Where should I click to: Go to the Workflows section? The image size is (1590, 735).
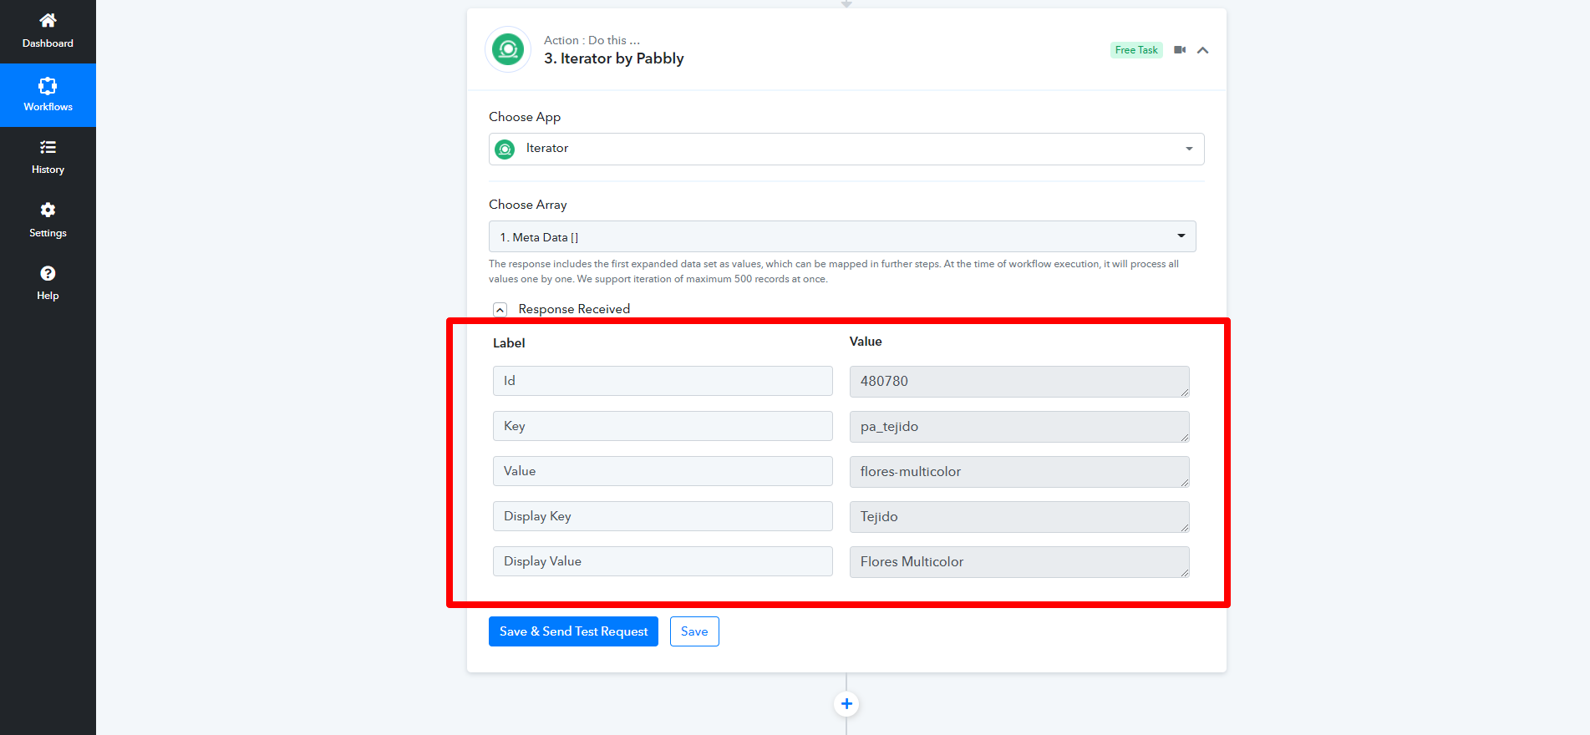(48, 95)
